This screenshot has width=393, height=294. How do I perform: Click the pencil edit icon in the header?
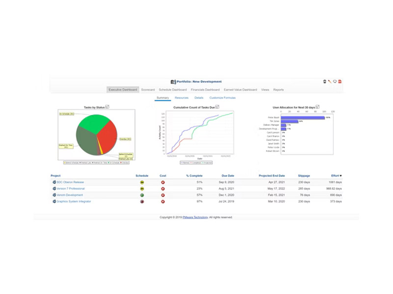(330, 81)
